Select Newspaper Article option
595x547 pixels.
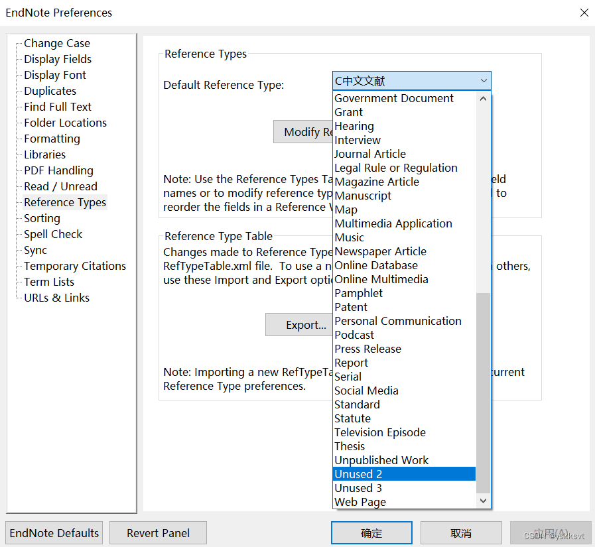tap(404, 251)
